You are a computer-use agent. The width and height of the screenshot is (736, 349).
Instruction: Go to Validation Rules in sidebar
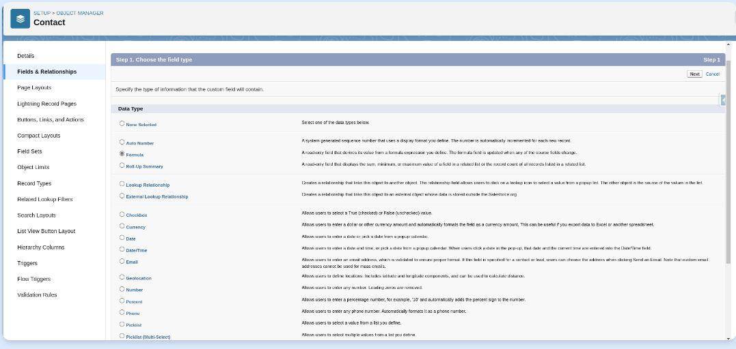point(37,295)
